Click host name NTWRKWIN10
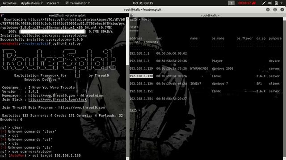 199,68
